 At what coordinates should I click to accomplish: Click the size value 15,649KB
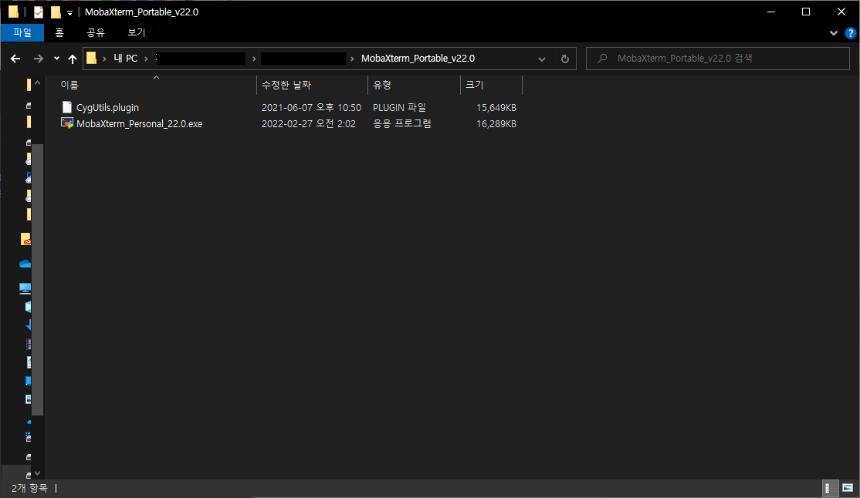pos(496,107)
